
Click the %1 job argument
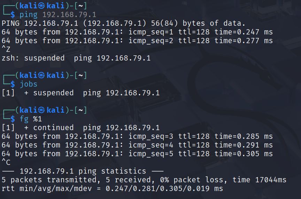[x=37, y=119]
